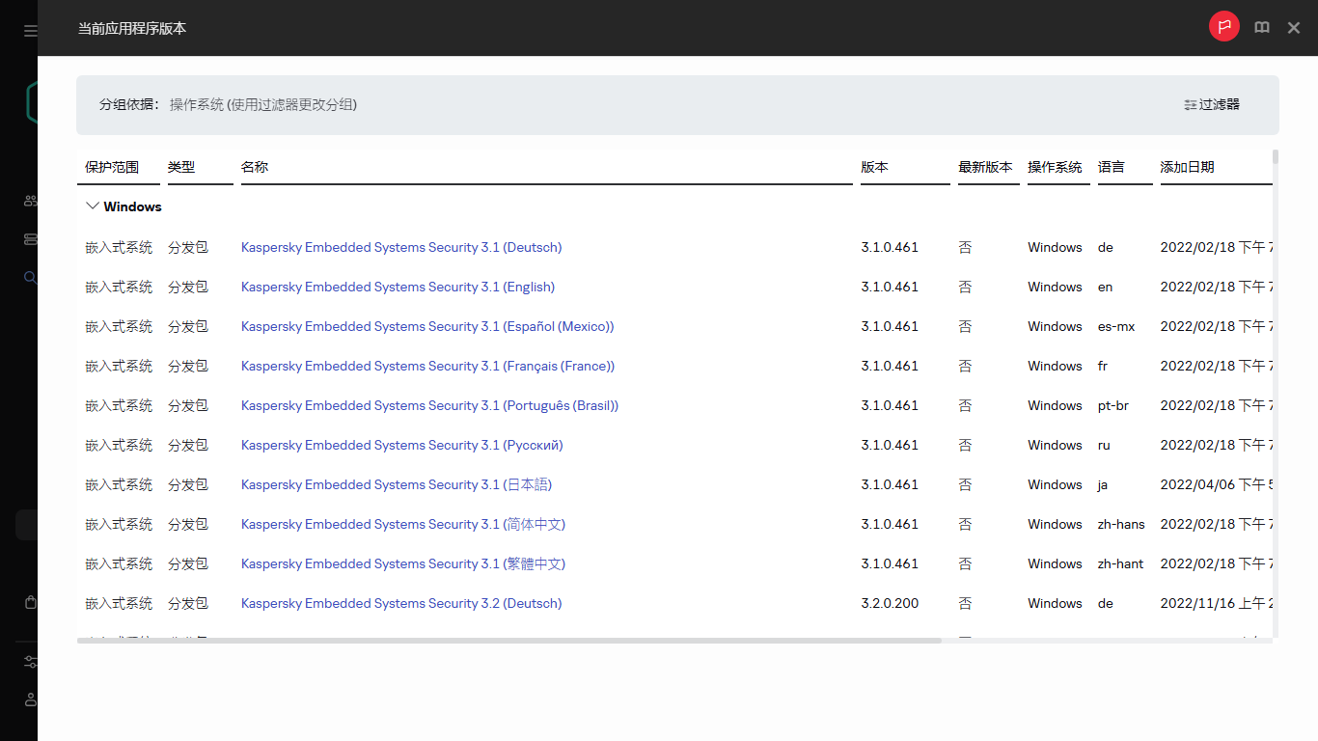Sort by the 名称 column header
The image size is (1318, 741).
point(255,167)
